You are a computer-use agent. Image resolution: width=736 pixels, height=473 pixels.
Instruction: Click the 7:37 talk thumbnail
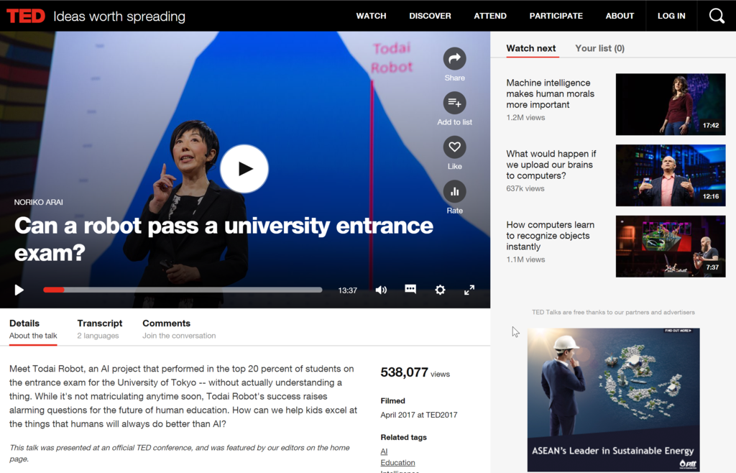click(671, 247)
